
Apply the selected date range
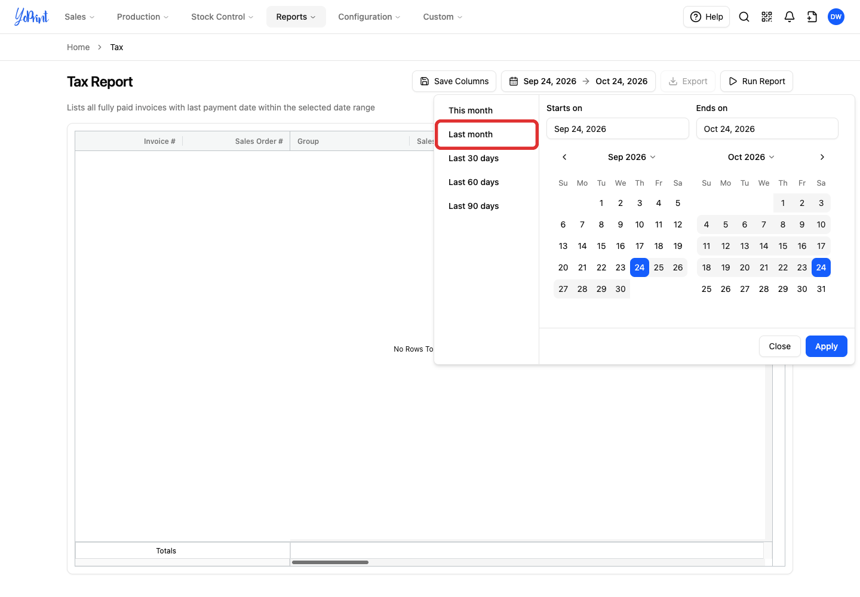pos(827,346)
